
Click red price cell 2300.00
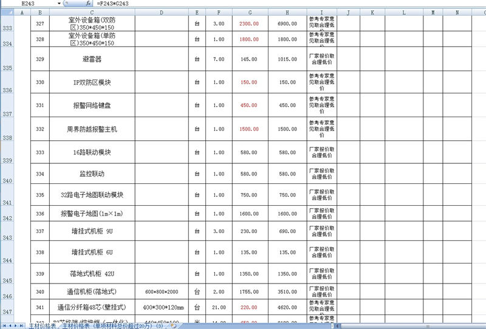click(x=250, y=24)
